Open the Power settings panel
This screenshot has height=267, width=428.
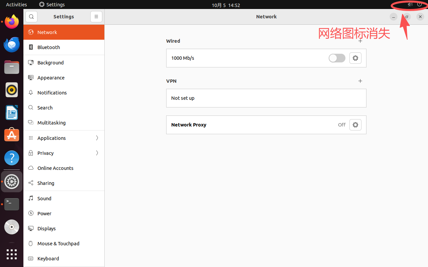[64, 213]
